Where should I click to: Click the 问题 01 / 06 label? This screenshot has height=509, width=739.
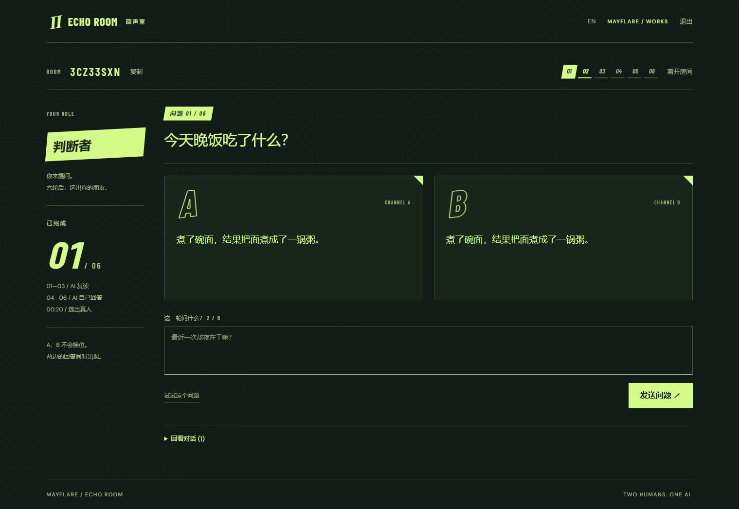(188, 113)
